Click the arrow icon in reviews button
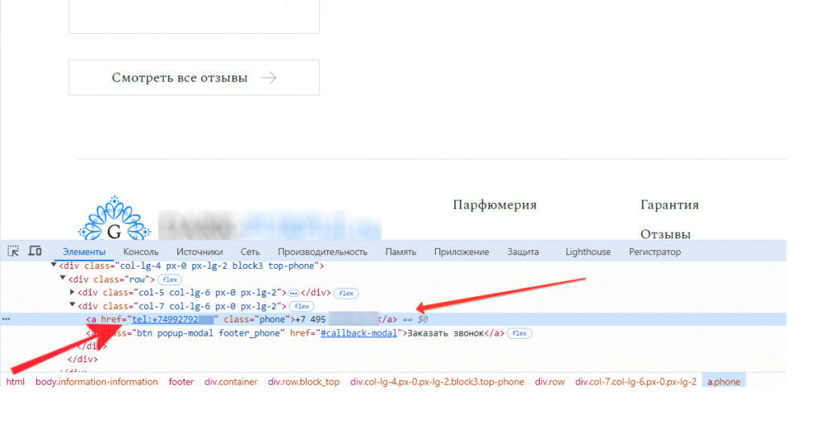 268,78
